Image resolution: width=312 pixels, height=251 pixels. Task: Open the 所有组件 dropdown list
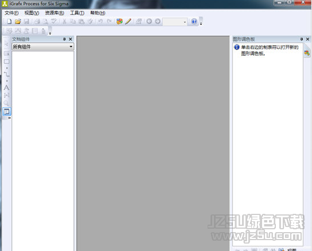(43, 47)
